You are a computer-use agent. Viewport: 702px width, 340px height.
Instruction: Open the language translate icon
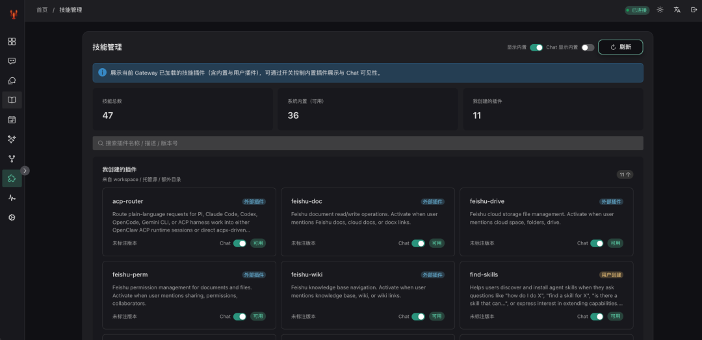coord(677,10)
